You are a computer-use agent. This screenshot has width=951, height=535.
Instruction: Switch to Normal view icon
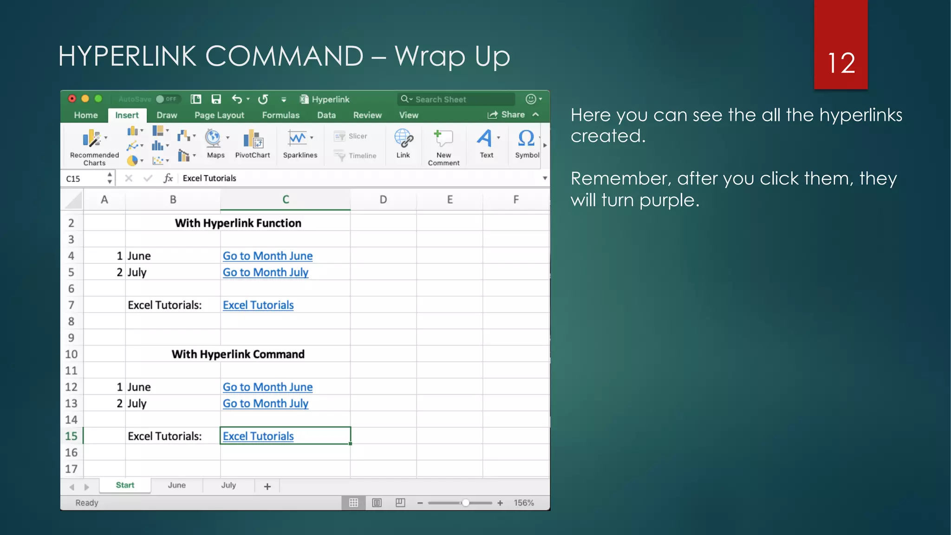tap(353, 503)
